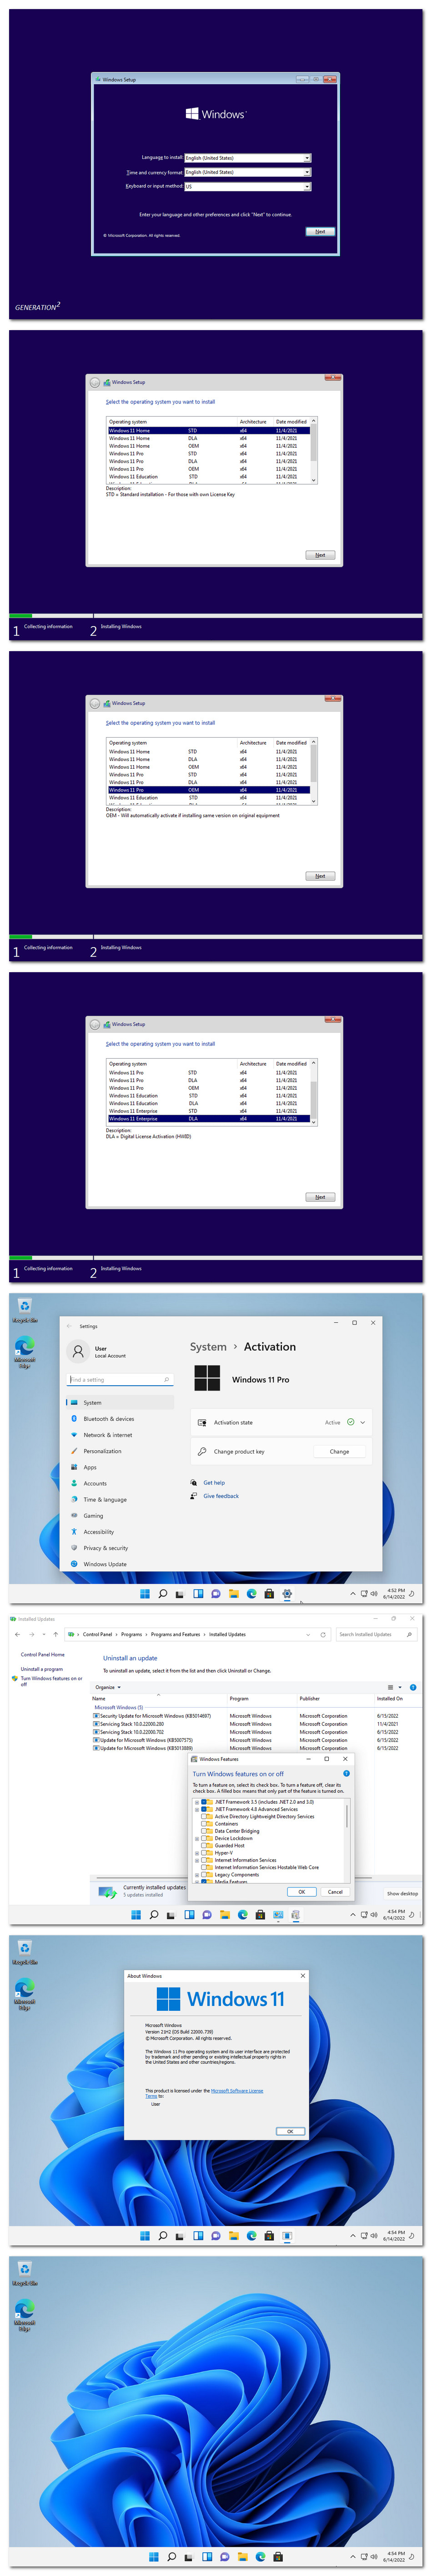
Task: Expand the .NET Framework 3.5 node
Action: (x=196, y=1802)
